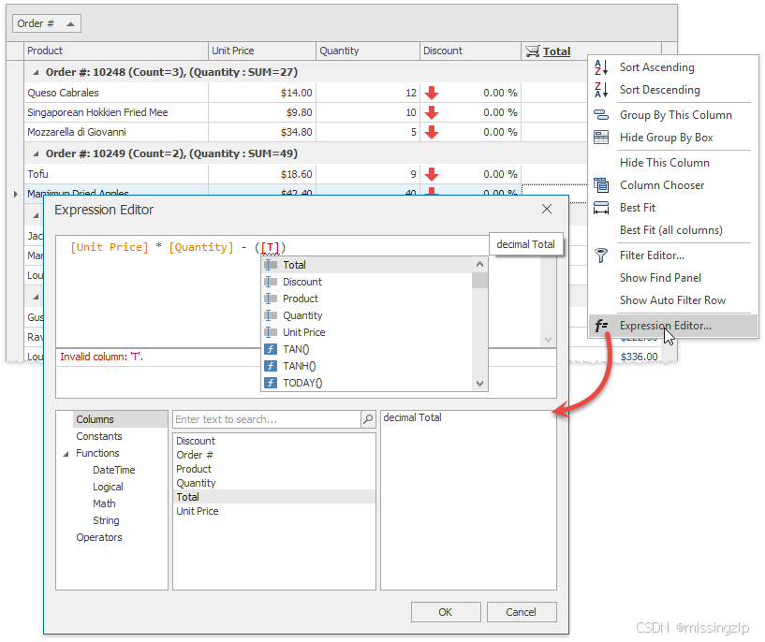Click red down arrow in Tofu row
Viewport: 765px width, 642px height.
tap(432, 174)
